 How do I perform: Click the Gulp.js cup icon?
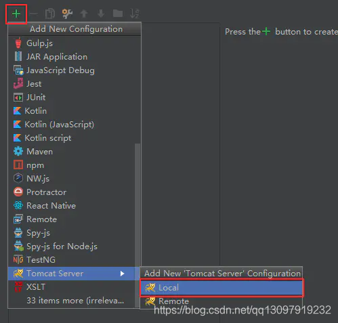tap(18, 43)
